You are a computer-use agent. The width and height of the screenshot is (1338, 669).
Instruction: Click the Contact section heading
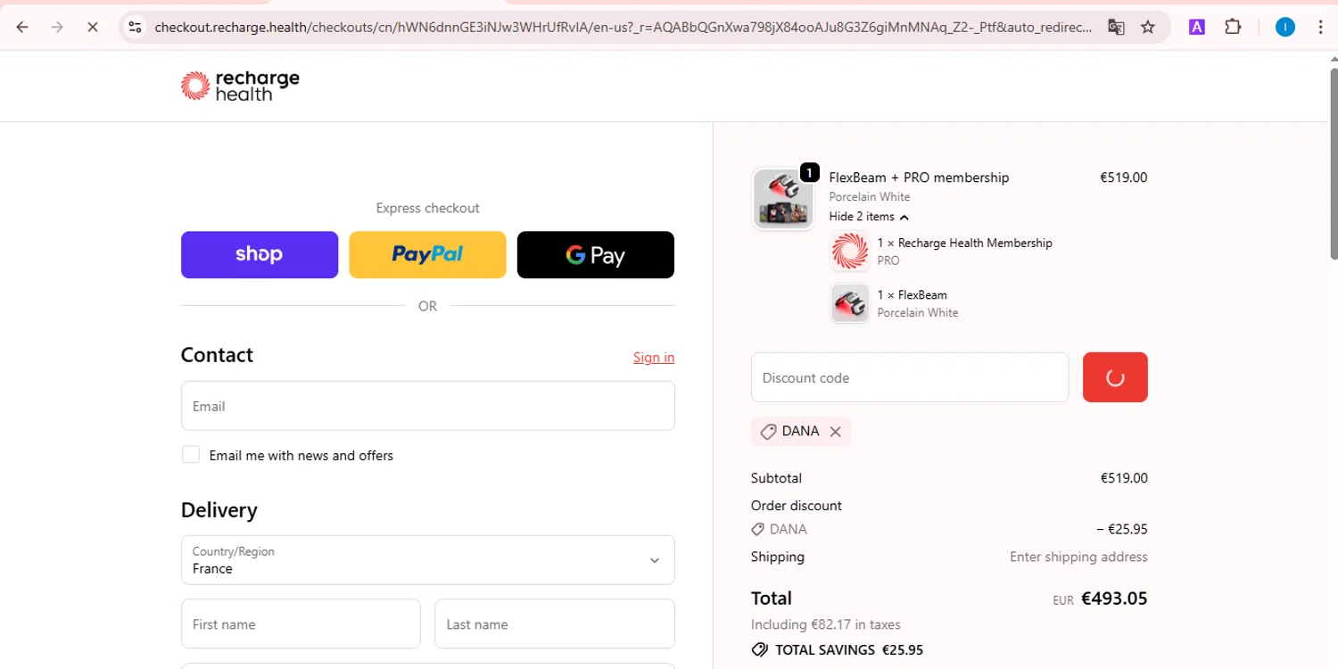click(217, 355)
